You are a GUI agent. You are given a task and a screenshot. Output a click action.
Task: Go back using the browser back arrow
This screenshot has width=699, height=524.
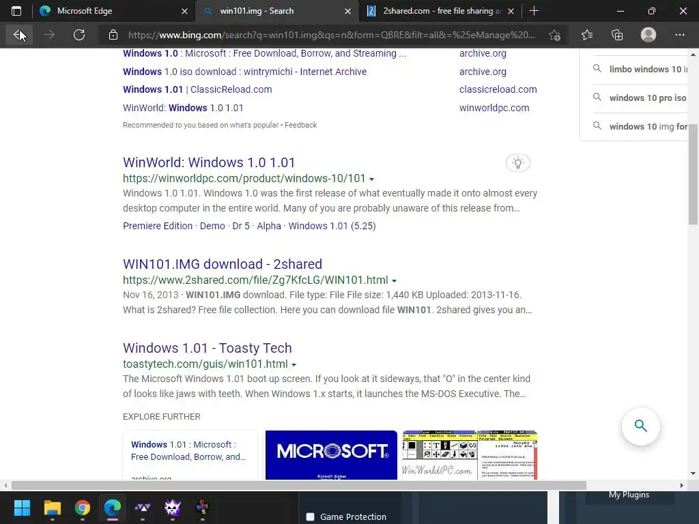coord(19,35)
